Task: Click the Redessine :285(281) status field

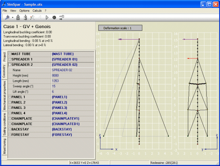Action: tap(164, 162)
